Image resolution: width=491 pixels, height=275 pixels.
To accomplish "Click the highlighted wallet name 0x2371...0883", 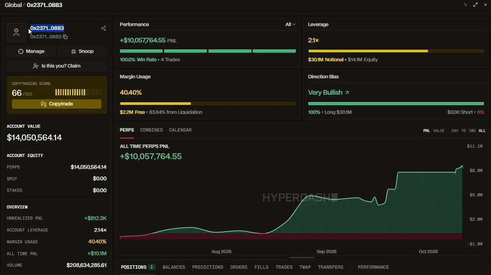I will tap(47, 28).
